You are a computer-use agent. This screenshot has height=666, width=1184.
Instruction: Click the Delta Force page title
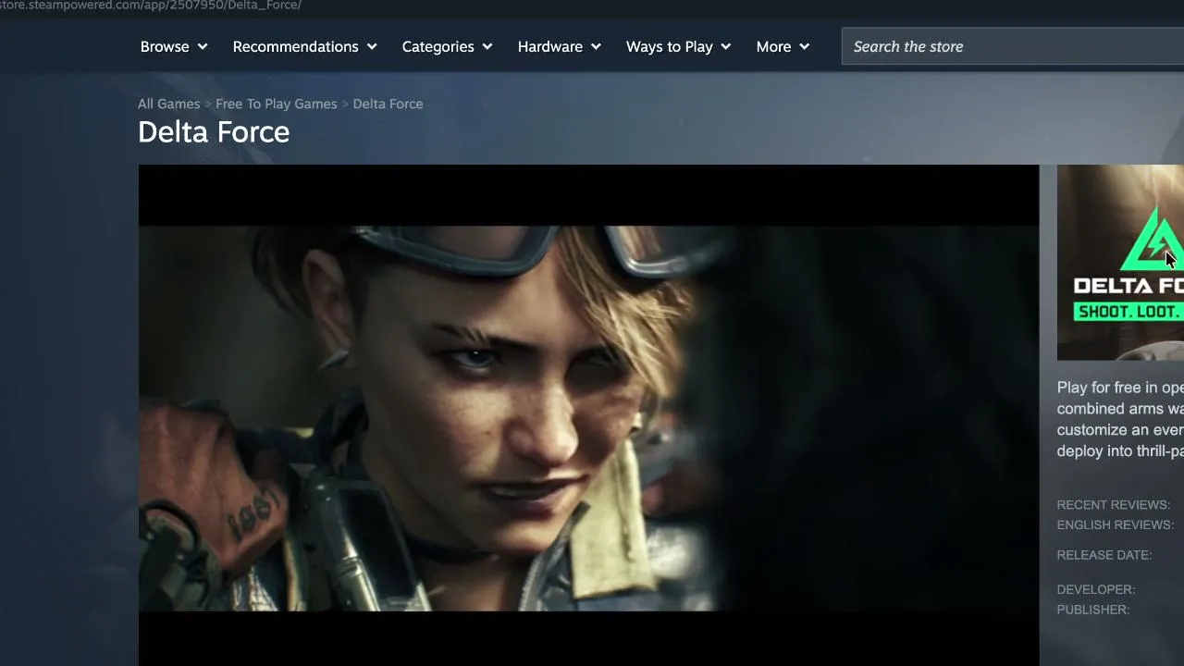coord(214,132)
